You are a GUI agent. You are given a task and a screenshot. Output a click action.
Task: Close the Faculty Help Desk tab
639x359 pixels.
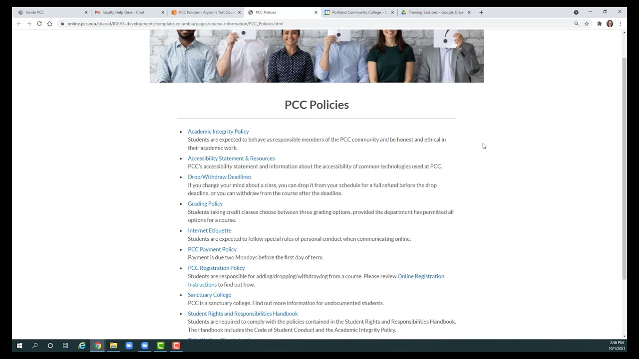(x=162, y=12)
